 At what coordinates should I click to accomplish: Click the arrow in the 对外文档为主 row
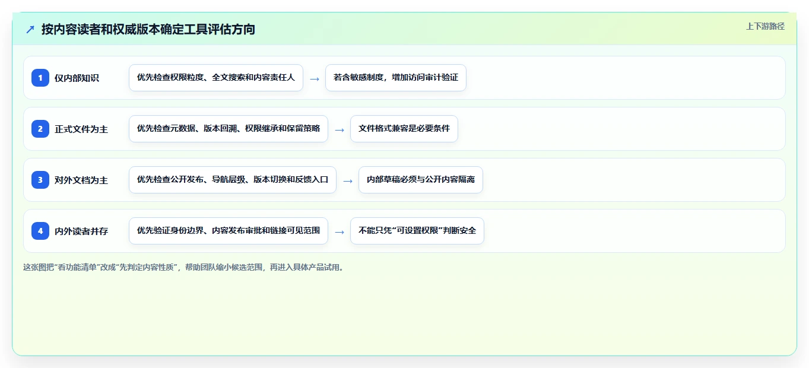348,180
